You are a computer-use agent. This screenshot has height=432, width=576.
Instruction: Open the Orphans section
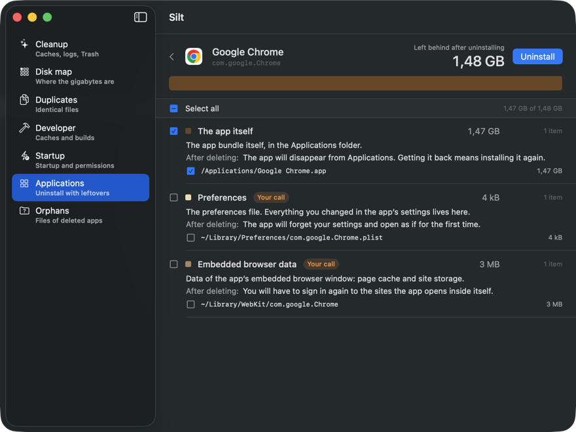click(x=81, y=215)
